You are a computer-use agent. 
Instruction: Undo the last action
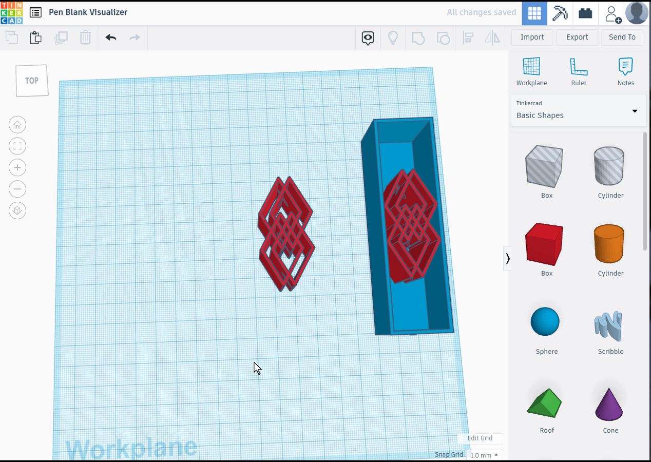tap(110, 37)
